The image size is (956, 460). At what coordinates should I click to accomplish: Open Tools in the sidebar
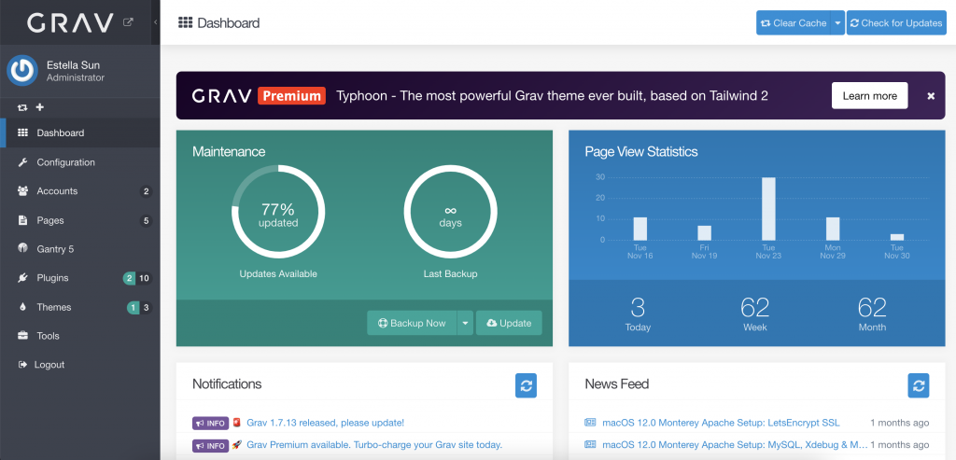pyautogui.click(x=80, y=336)
